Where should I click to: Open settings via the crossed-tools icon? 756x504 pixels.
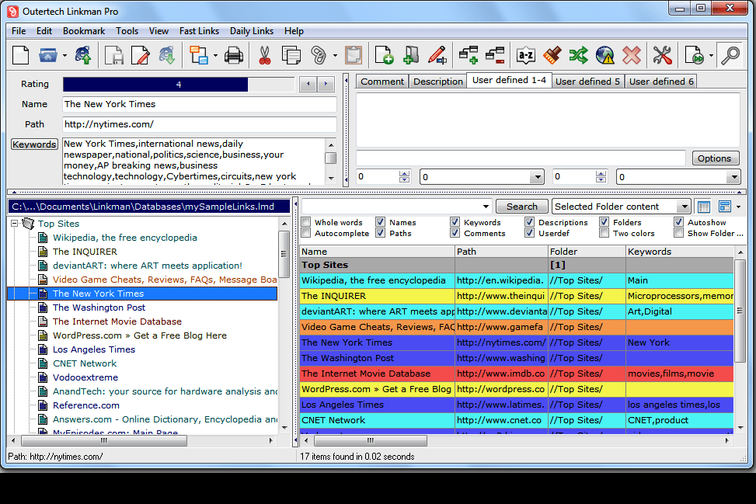point(663,55)
